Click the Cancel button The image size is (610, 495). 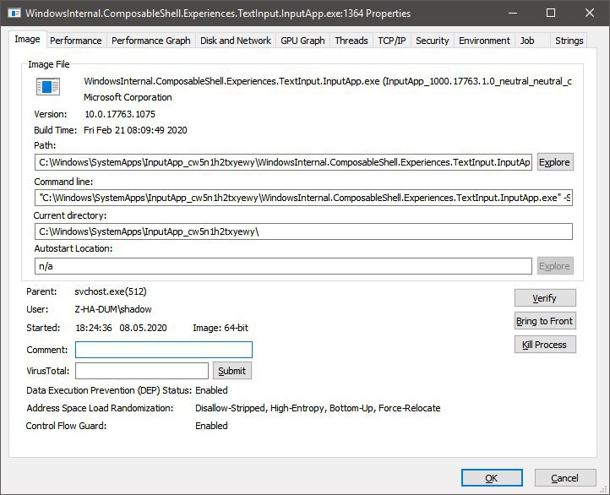[x=565, y=477]
